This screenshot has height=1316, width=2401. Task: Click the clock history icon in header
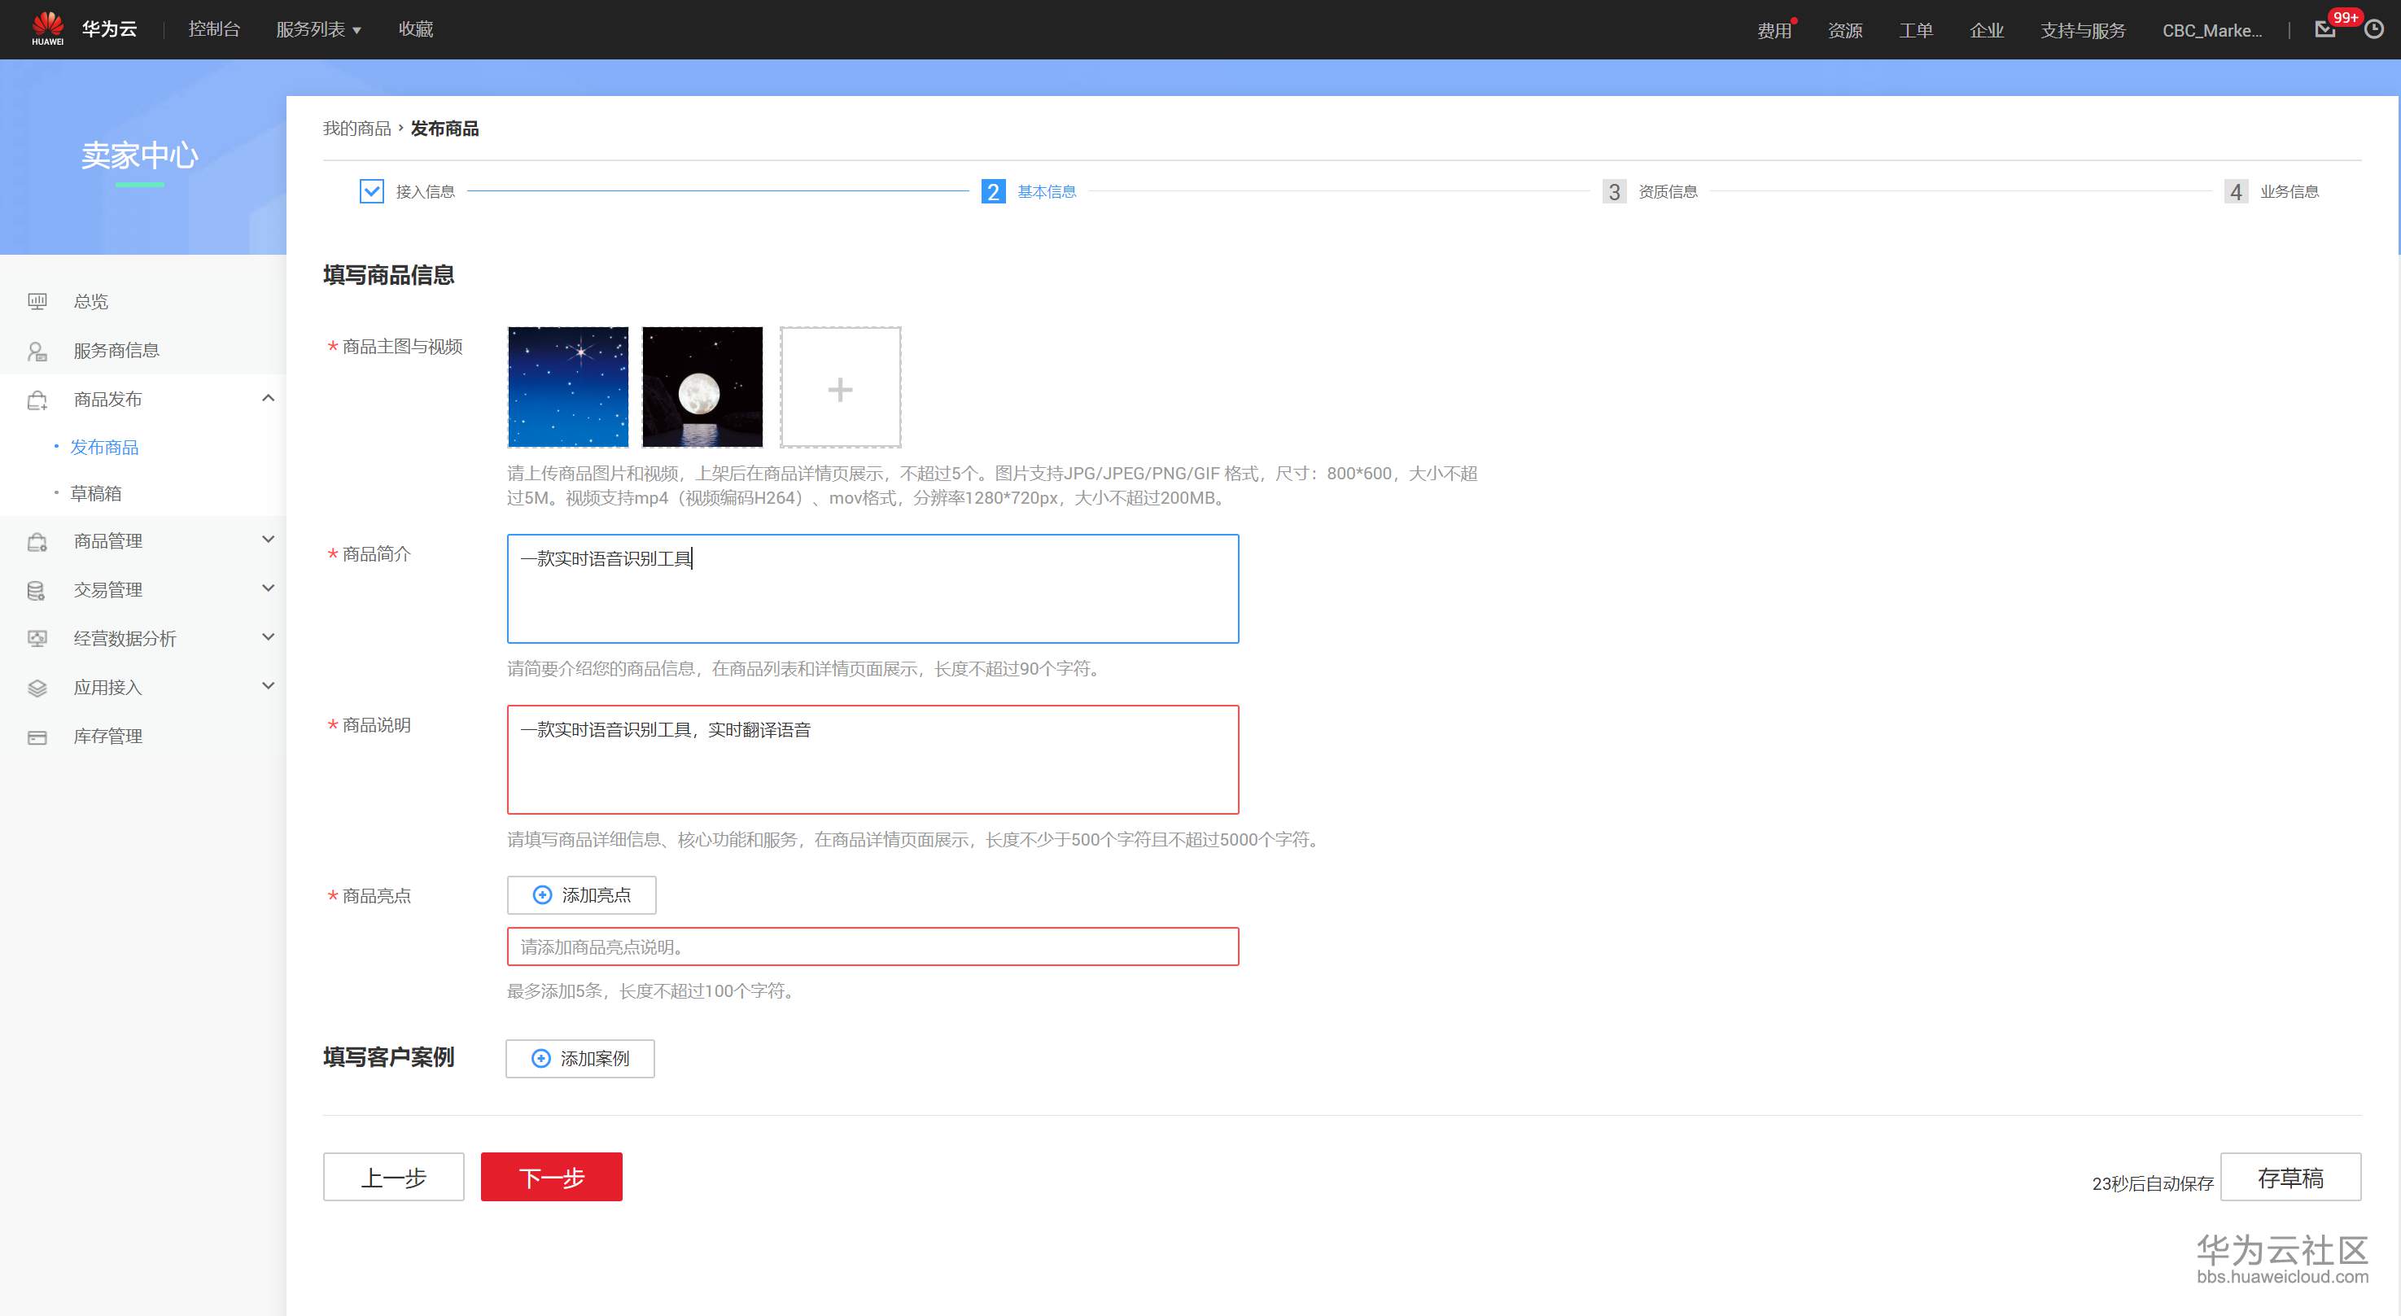coord(2374,30)
